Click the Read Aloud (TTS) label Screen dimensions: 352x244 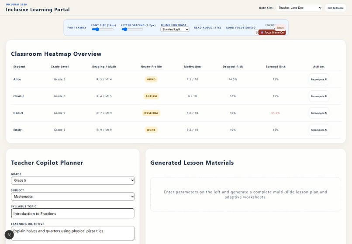pos(207,28)
